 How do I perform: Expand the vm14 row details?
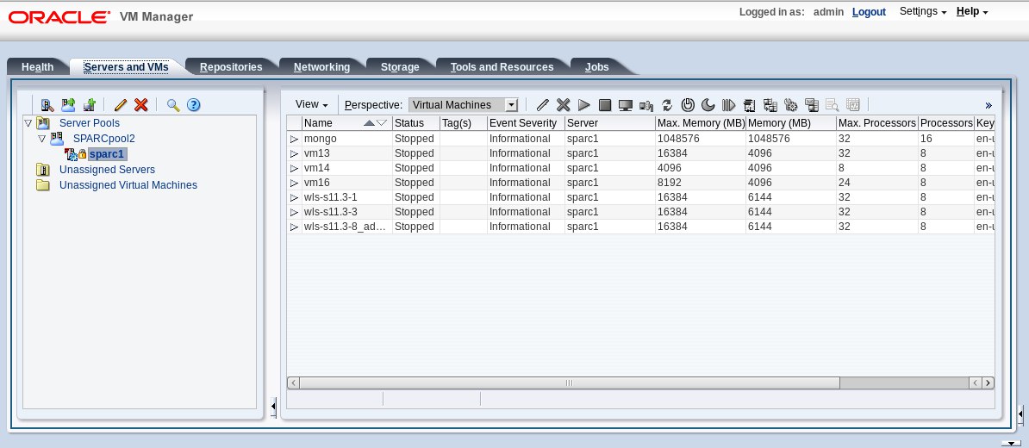294,168
